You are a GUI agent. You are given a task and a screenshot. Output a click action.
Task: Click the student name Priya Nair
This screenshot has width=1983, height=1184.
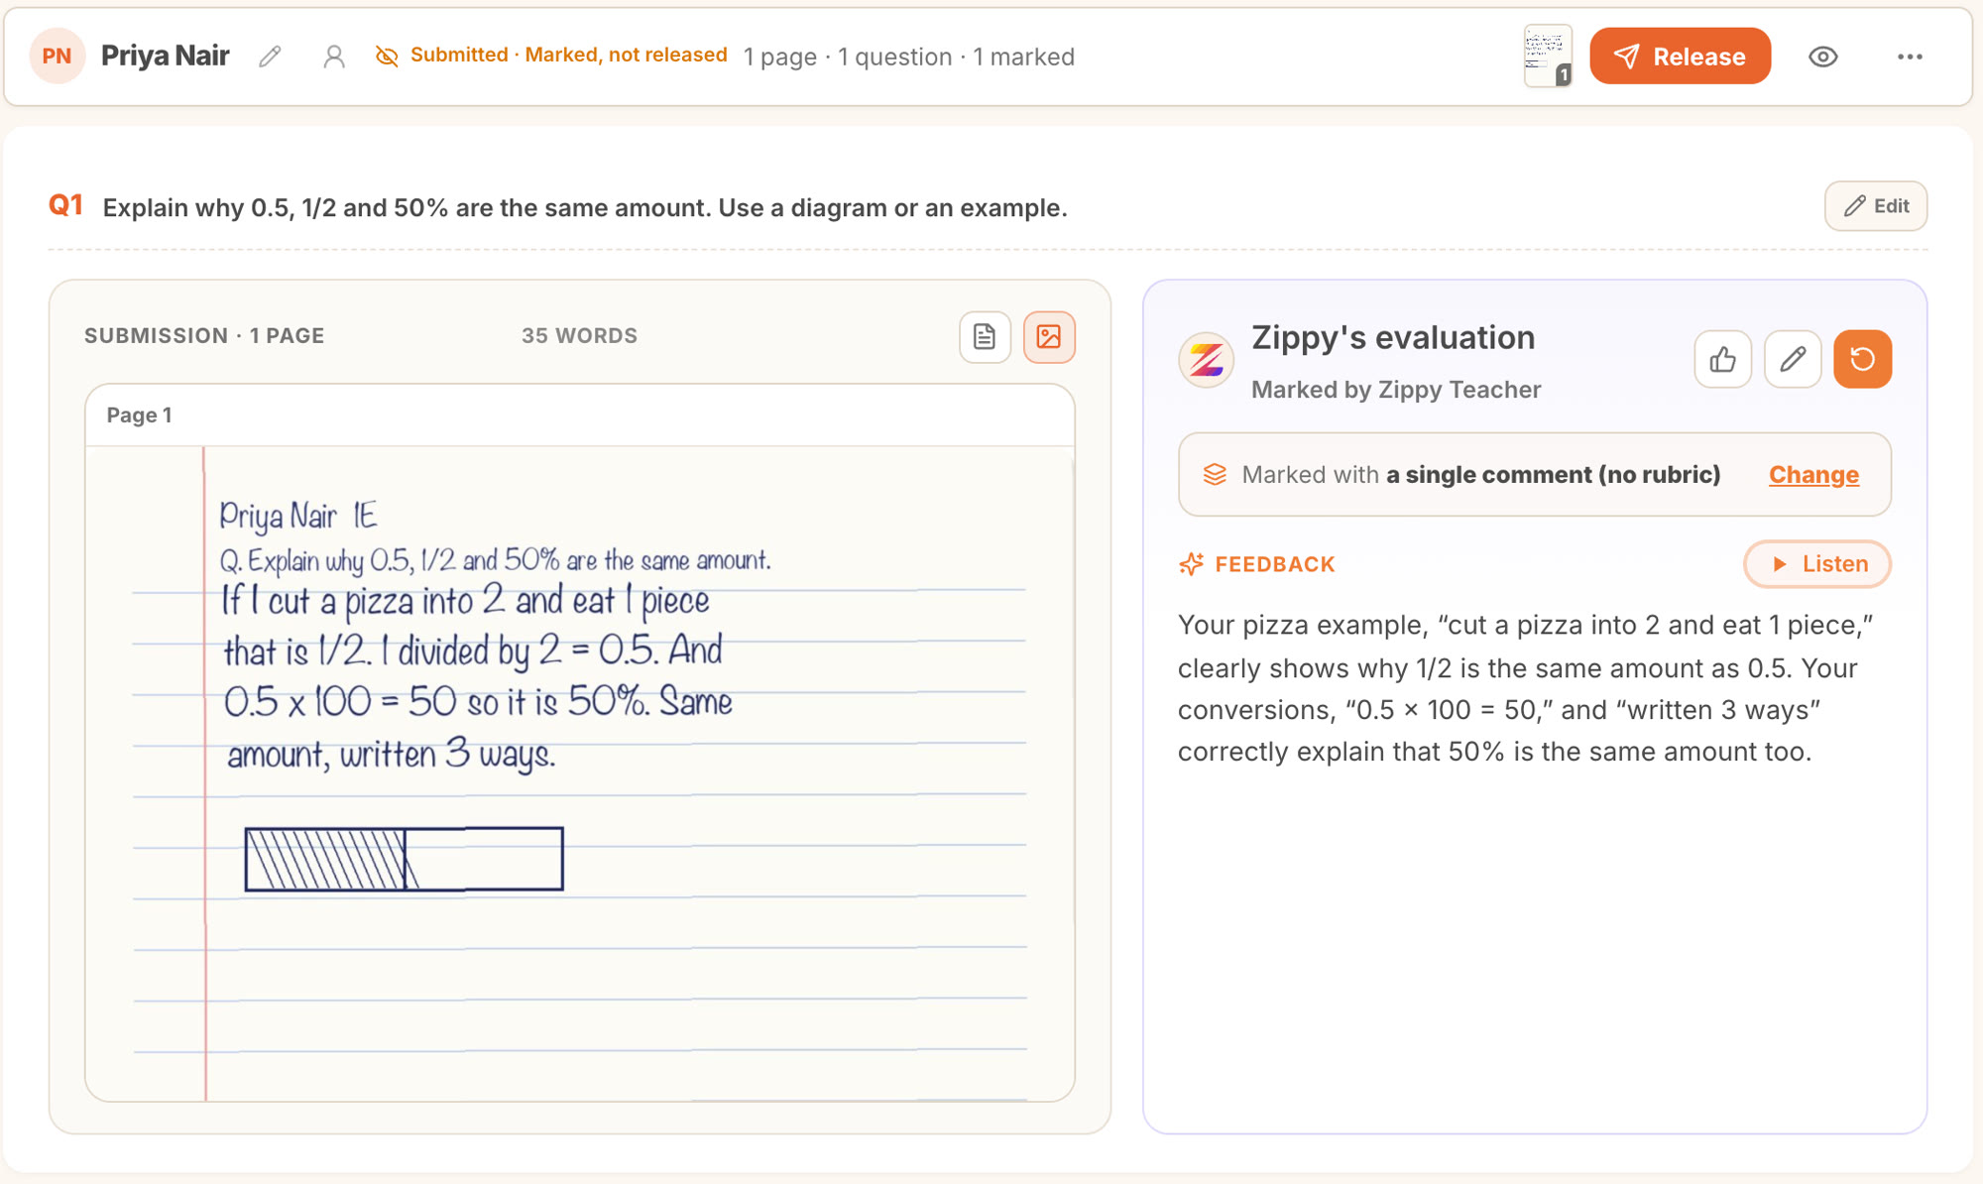pyautogui.click(x=166, y=56)
